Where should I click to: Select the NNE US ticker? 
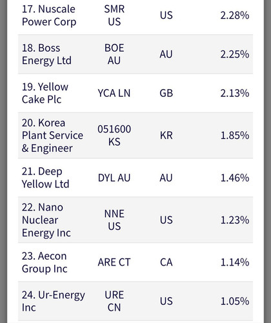point(114,220)
